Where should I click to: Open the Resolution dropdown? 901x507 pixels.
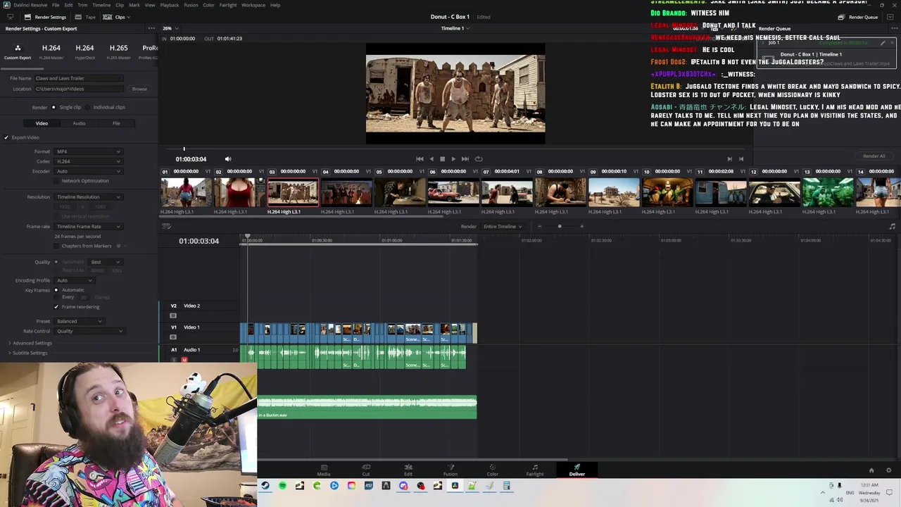pyautogui.click(x=88, y=197)
